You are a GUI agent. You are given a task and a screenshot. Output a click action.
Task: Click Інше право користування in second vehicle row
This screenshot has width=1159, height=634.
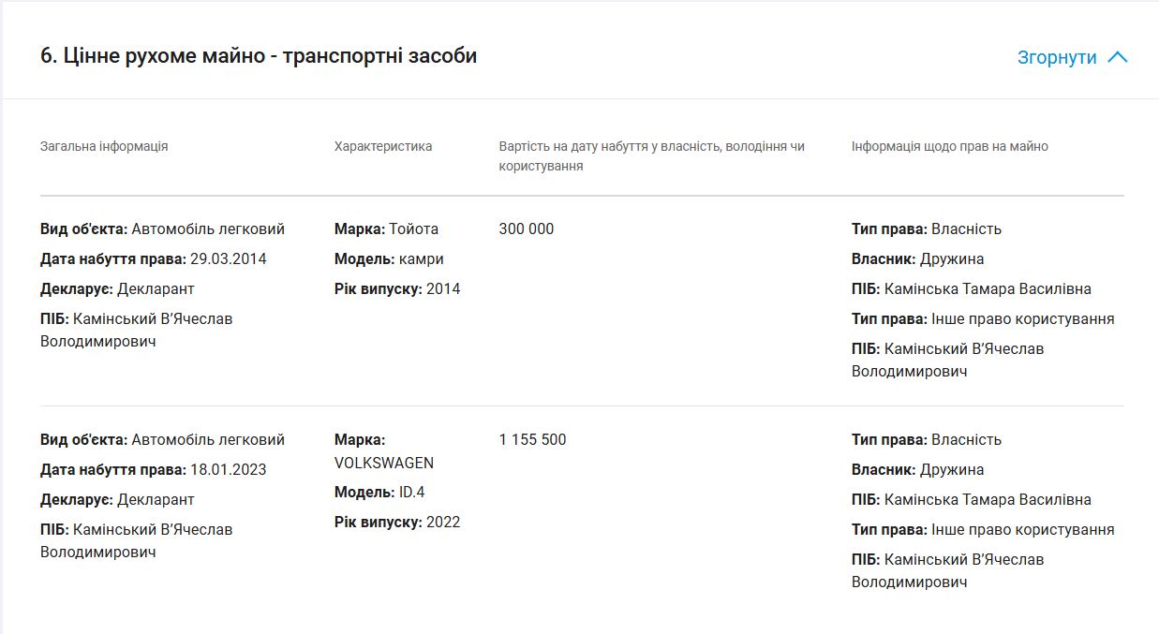[x=1023, y=529]
